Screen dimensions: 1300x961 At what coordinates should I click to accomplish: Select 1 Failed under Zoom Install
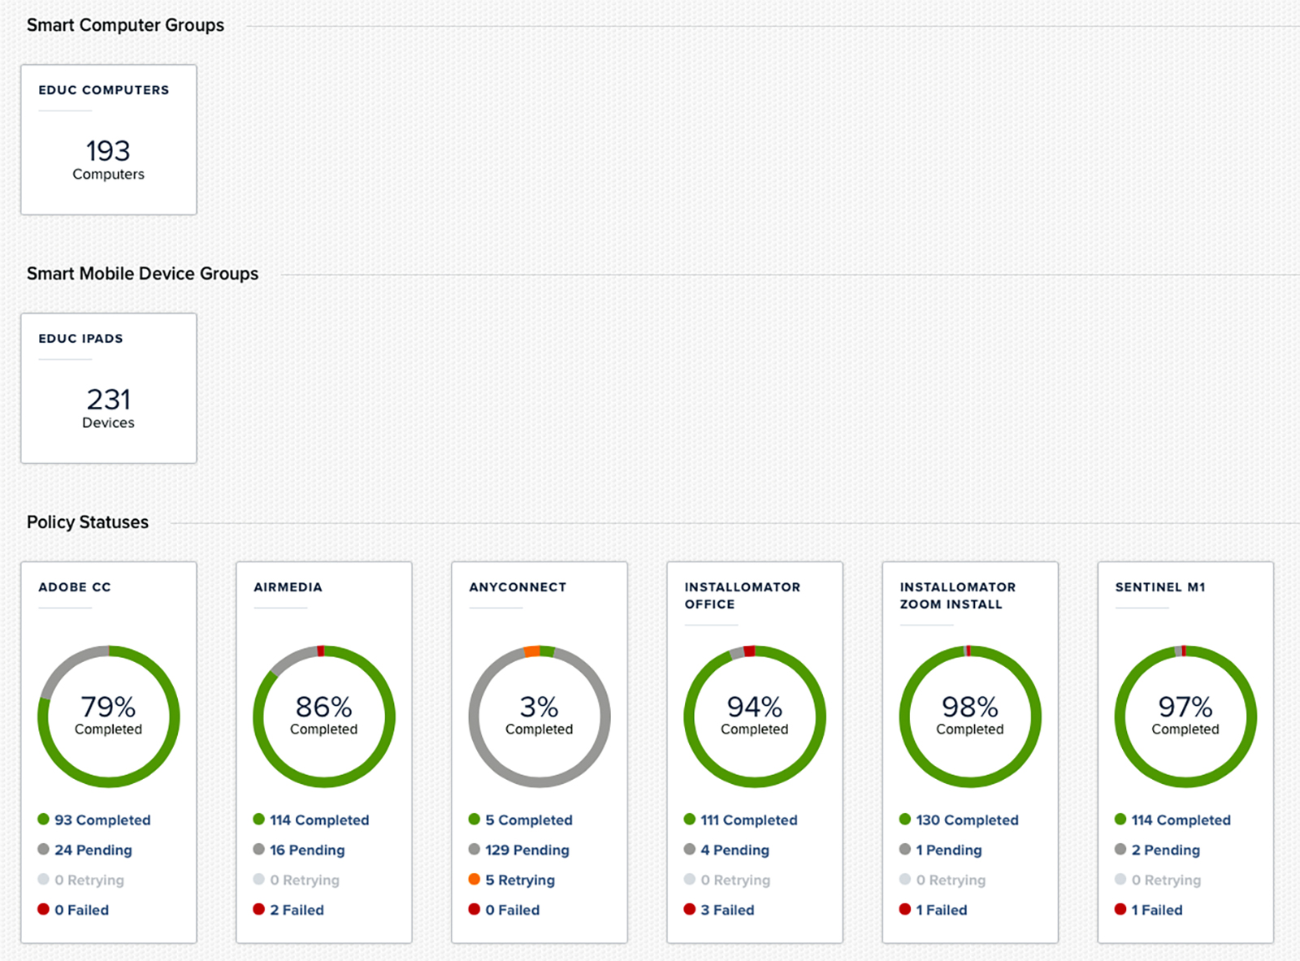point(934,910)
